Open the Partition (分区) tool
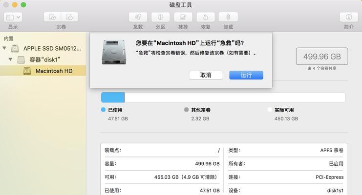 (160, 17)
